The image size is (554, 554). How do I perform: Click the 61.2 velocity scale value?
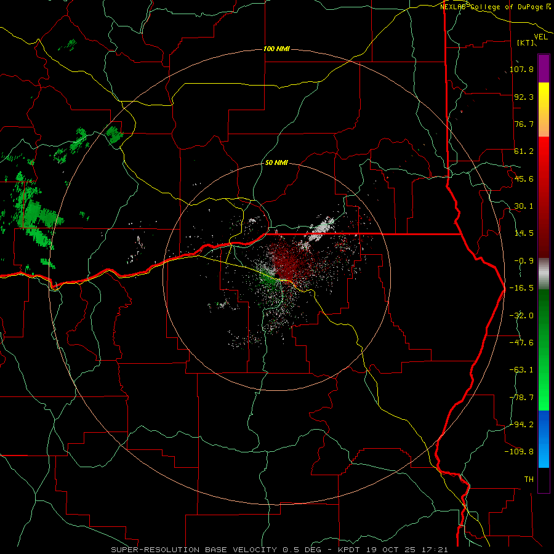coord(524,151)
